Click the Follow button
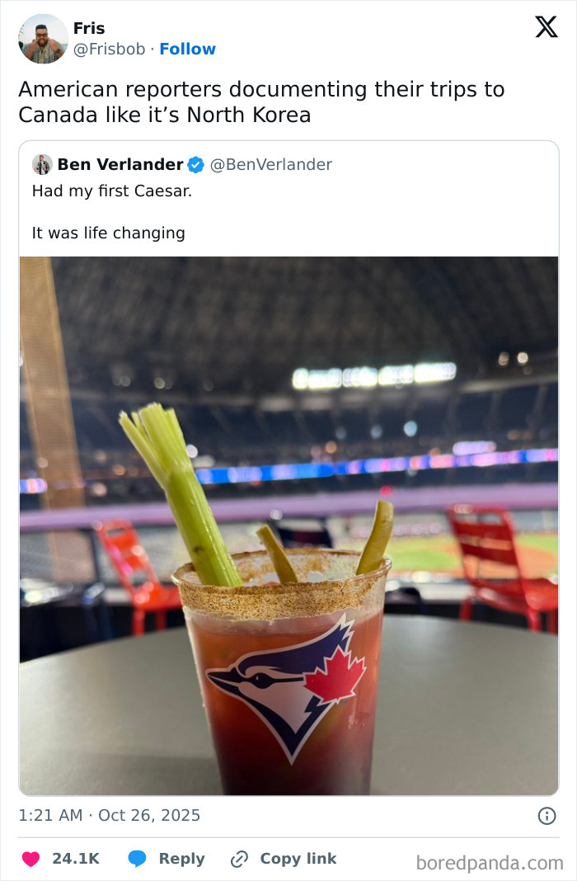 [188, 49]
